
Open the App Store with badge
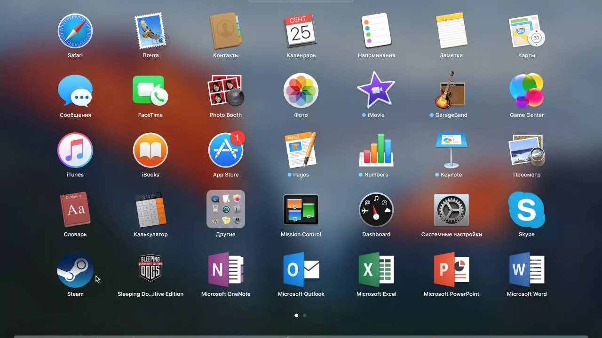226,150
